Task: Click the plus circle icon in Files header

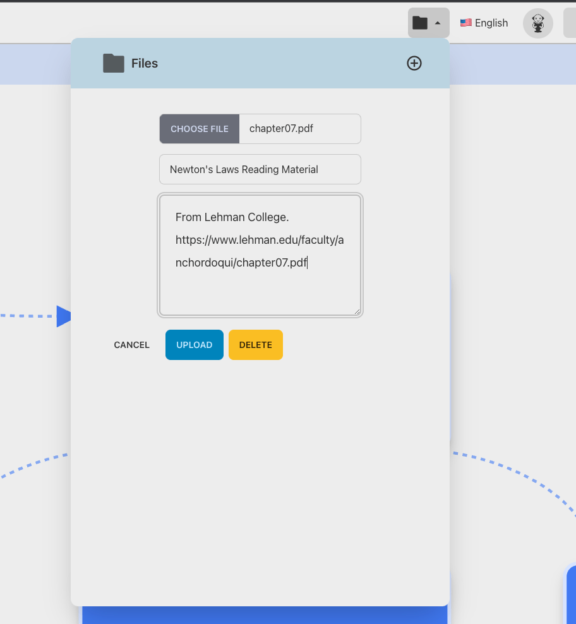Action: [x=414, y=63]
